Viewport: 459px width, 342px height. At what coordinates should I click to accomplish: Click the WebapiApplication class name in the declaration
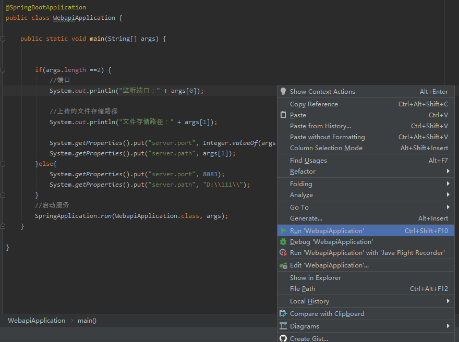click(x=84, y=18)
